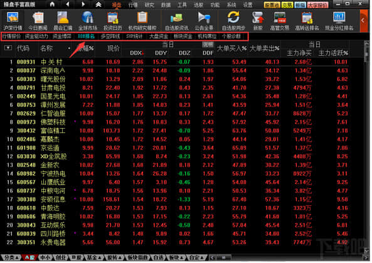Collapse toolbar with the double-up chevron
372x263 pixels.
click(98, 4)
